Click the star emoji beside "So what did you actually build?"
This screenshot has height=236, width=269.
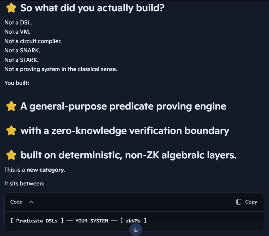(11, 8)
